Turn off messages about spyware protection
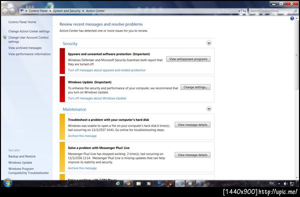This screenshot has width=300, height=197. pos(107,70)
